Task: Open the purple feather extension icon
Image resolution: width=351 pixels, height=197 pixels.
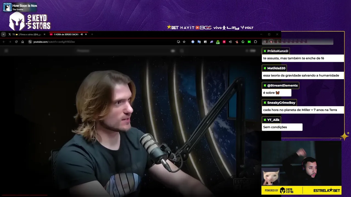Action: coord(212,42)
